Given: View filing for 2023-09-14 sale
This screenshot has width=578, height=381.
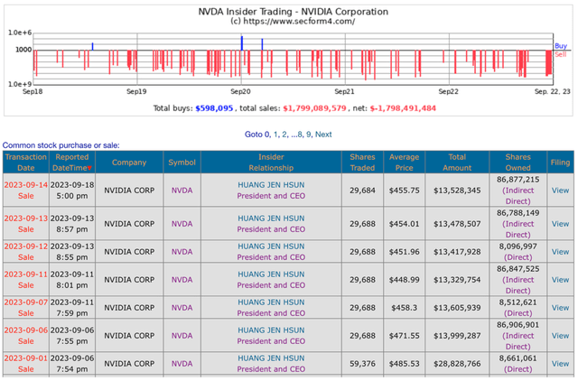Looking at the screenshot, I should [560, 190].
